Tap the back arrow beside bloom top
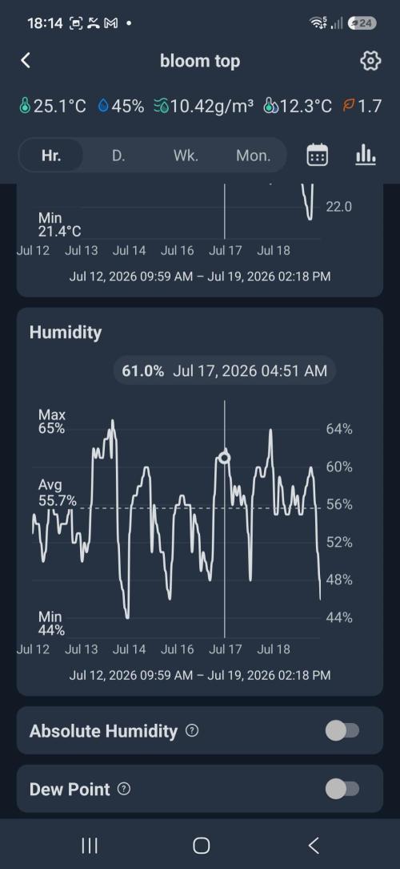The width and height of the screenshot is (400, 869). point(26,60)
